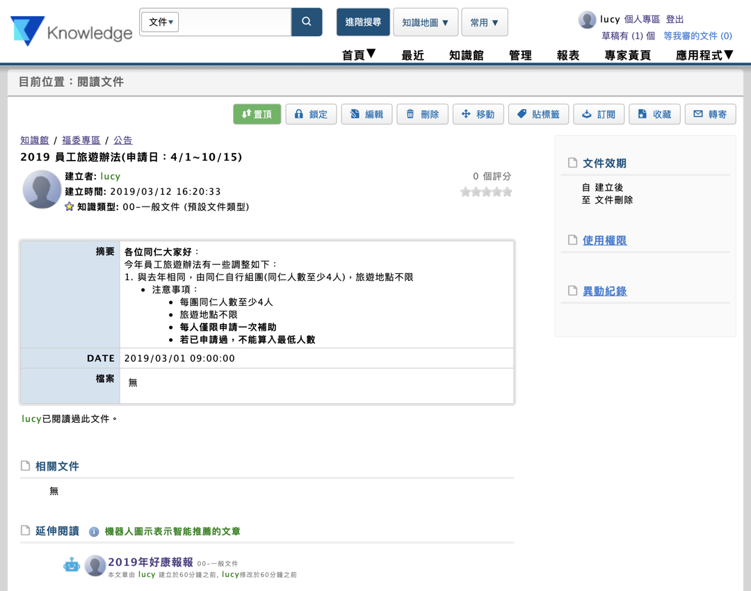Click 福委專區 breadcrumb link
The width and height of the screenshot is (751, 591).
(x=81, y=140)
